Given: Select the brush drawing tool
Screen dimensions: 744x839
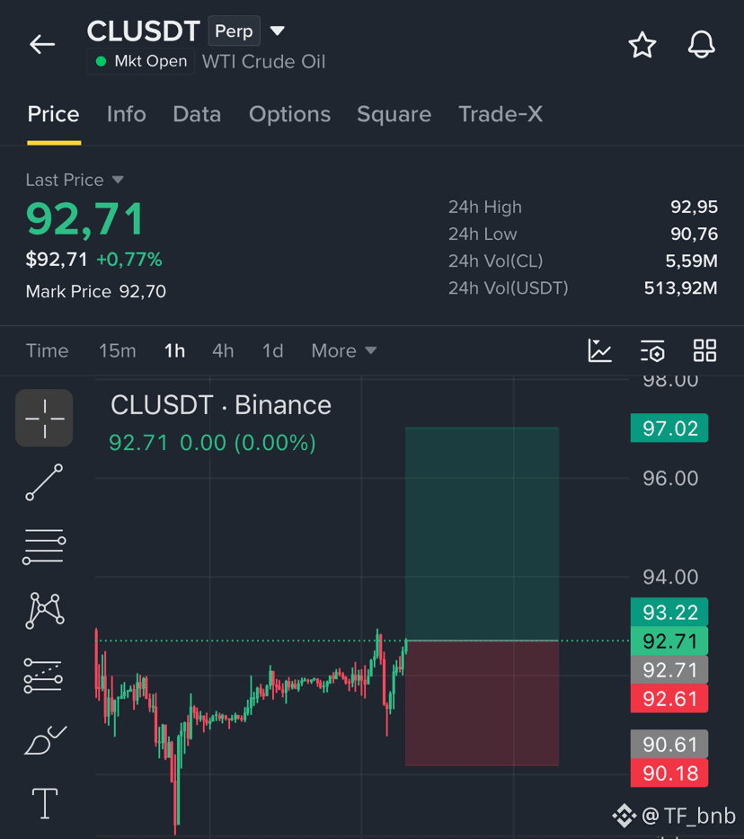Looking at the screenshot, I should (x=45, y=740).
